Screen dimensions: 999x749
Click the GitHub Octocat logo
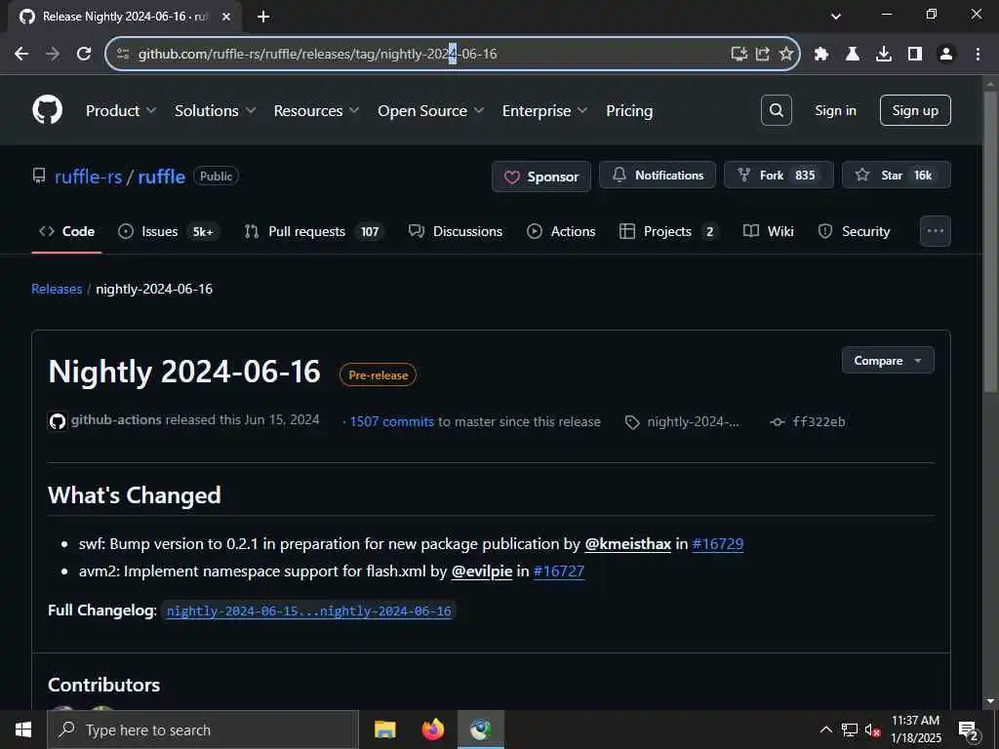click(x=47, y=109)
